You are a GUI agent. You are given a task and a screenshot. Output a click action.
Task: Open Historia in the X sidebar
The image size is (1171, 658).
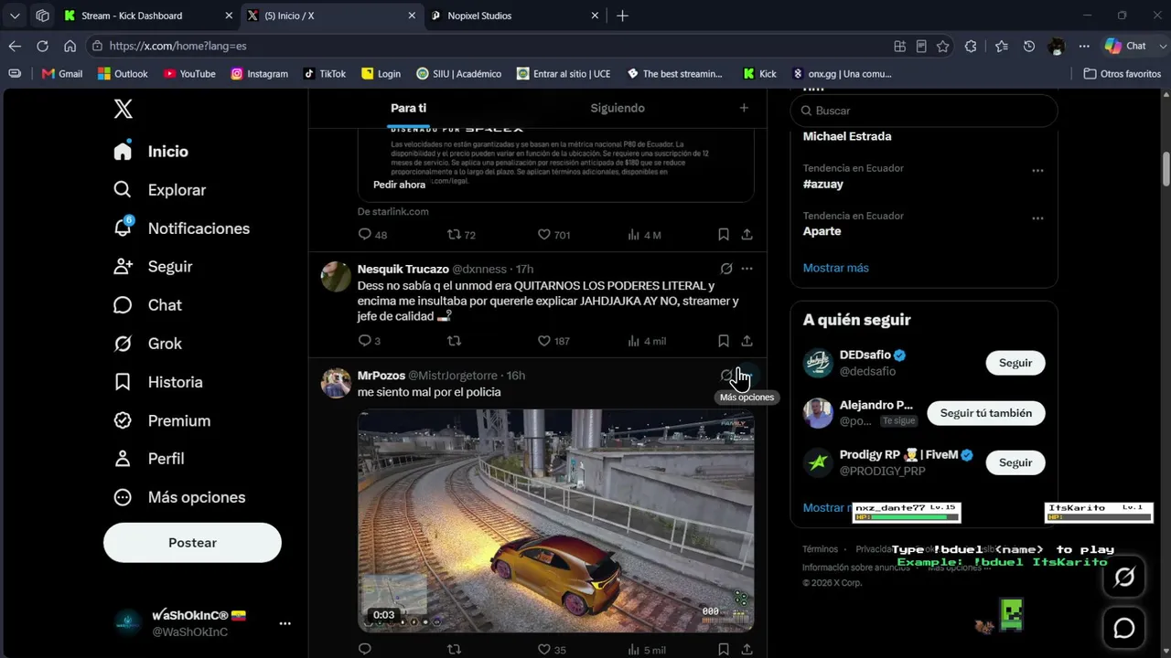pos(157,382)
